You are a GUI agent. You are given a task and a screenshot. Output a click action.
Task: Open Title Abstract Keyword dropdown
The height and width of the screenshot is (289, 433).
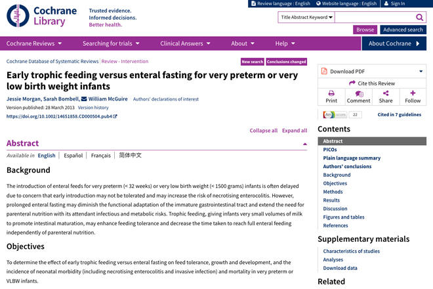[x=306, y=17]
